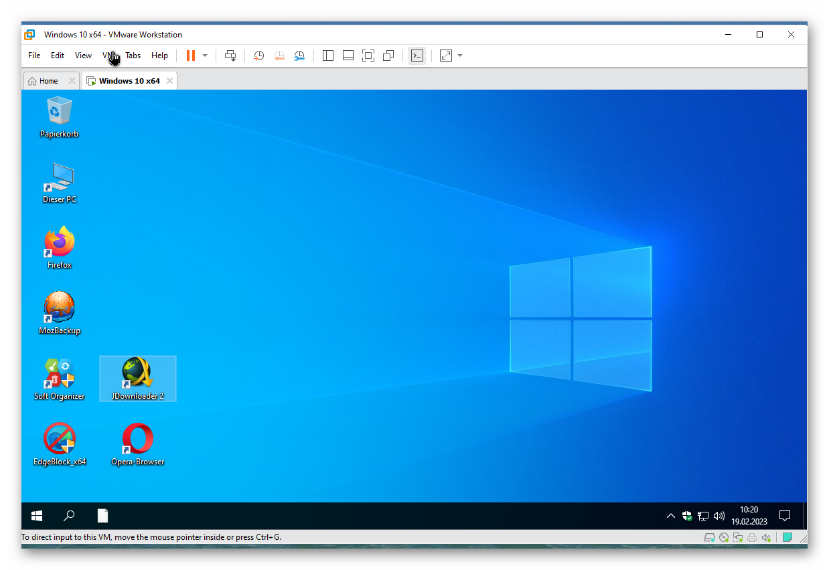The image size is (829, 570).
Task: Click the sound card status icon
Action: [767, 537]
